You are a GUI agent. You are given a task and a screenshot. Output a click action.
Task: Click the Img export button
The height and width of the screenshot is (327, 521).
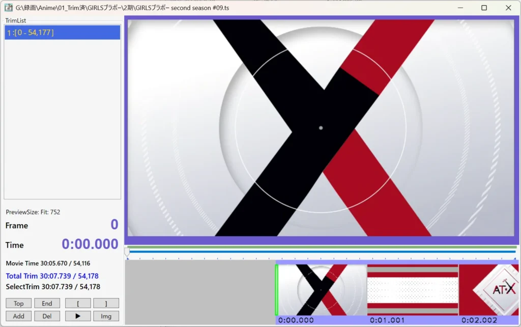coord(106,316)
